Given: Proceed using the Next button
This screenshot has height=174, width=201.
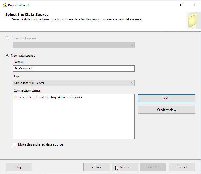Looking at the screenshot, I should coord(125,167).
